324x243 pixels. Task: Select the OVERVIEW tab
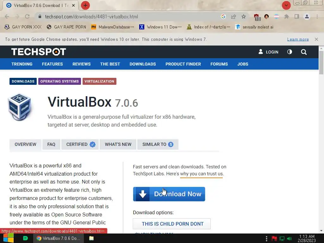pos(25,144)
